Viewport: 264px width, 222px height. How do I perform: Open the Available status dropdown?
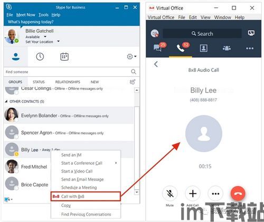(45, 36)
